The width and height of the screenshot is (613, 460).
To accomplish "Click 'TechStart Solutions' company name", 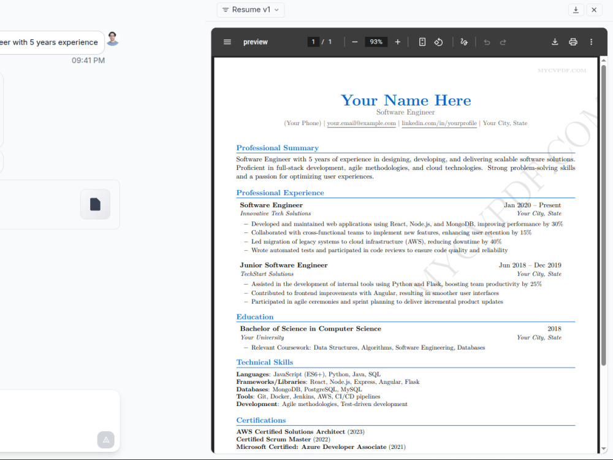I will [x=267, y=274].
